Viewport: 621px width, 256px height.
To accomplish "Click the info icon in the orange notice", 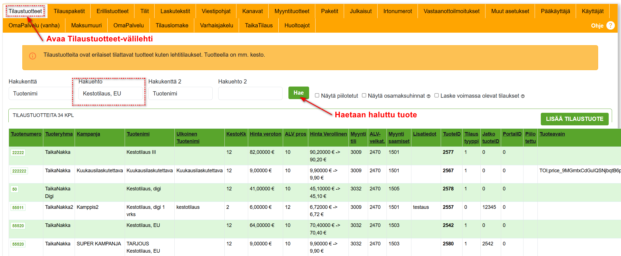I will click(x=33, y=56).
